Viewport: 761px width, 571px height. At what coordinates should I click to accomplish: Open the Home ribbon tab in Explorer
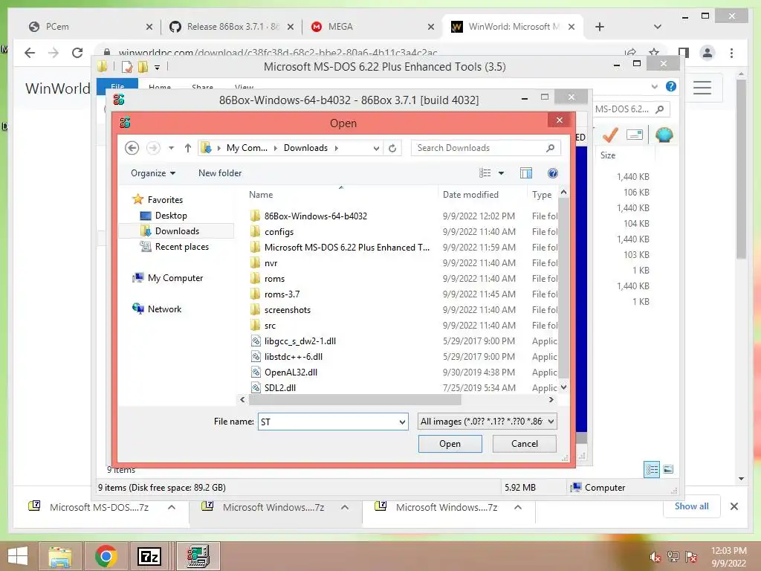[160, 86]
